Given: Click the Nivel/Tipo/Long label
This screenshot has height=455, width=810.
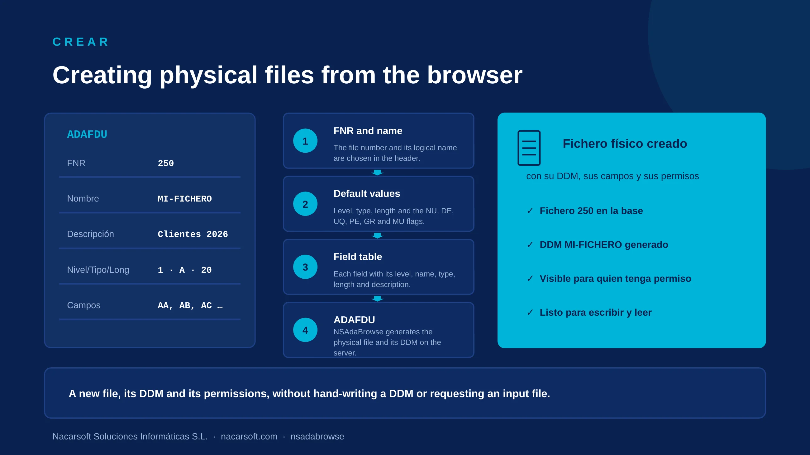Looking at the screenshot, I should coord(98,270).
